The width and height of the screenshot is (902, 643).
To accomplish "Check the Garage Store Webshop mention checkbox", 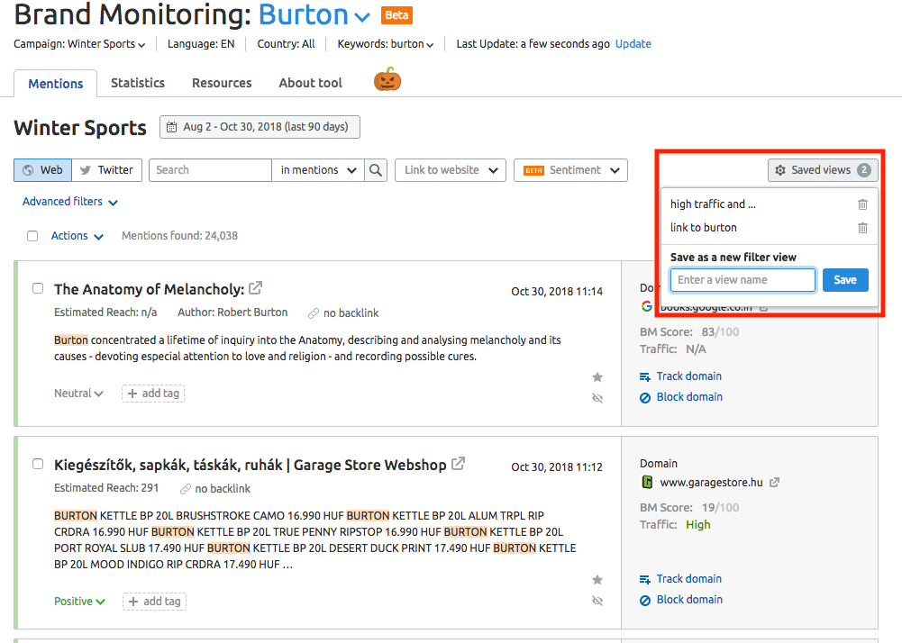I will tap(38, 464).
